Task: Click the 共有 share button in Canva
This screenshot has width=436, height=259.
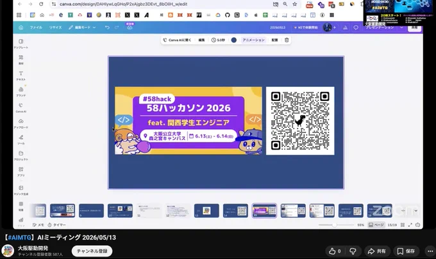Action: [414, 27]
